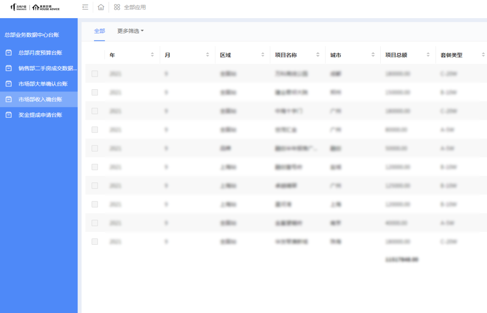The image size is (487, 313).
Task: Click the 总部月度预算台账 ledger icon
Action: [x=8, y=53]
